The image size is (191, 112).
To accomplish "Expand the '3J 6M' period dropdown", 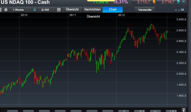I will [47, 10].
